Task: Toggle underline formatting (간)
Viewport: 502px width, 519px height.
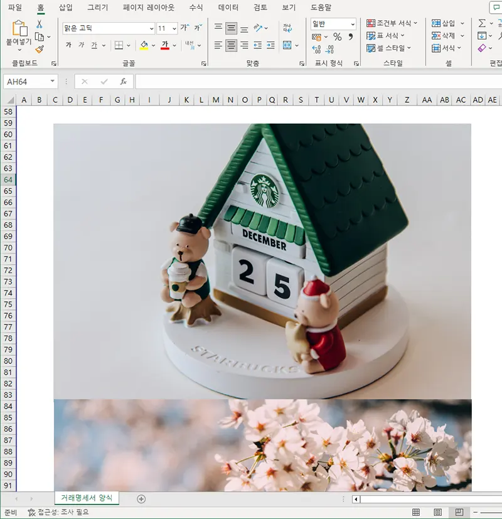Action: click(x=94, y=45)
